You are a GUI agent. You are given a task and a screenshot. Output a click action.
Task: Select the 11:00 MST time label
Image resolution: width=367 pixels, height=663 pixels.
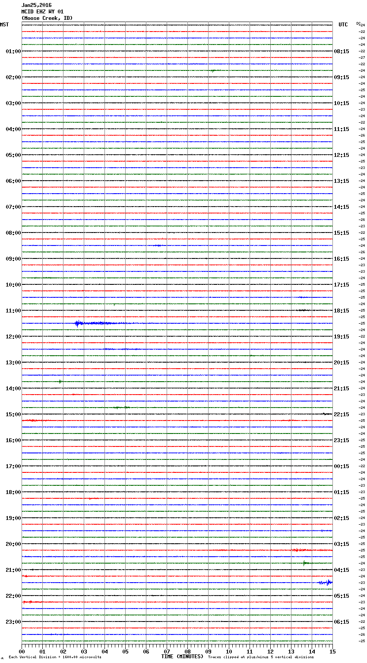pyautogui.click(x=13, y=311)
